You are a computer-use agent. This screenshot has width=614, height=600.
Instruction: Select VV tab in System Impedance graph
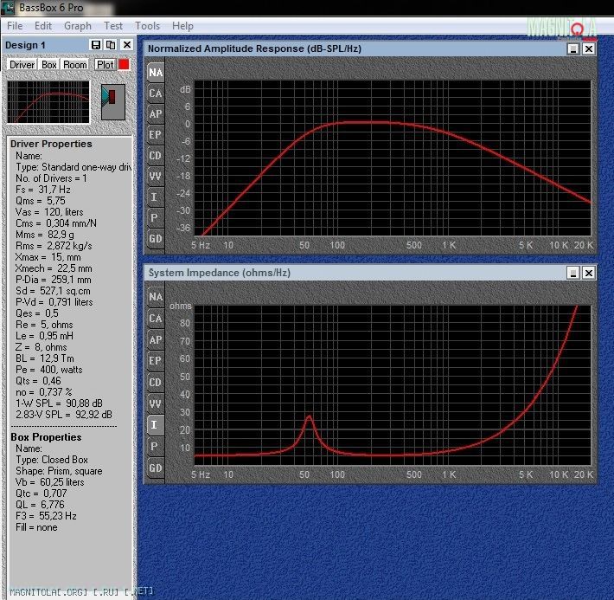156,403
